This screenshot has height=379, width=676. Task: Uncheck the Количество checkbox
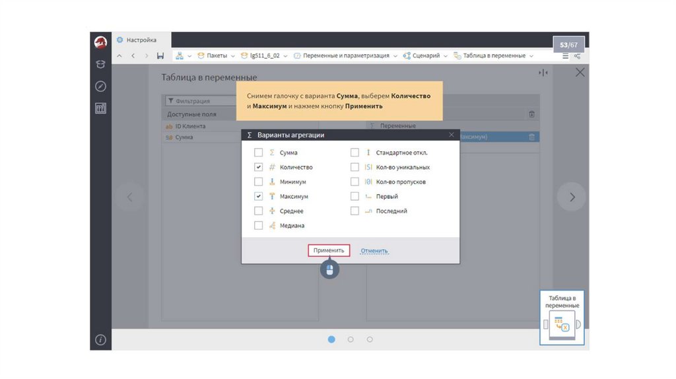(x=258, y=167)
